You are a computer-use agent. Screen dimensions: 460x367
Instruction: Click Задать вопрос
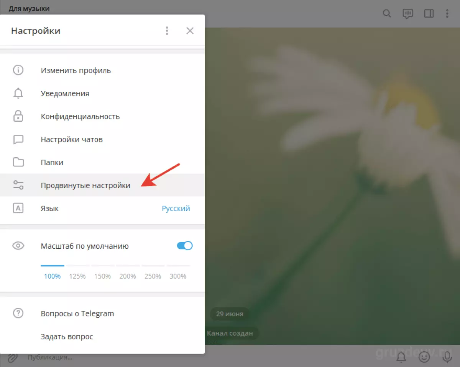[x=102, y=337]
